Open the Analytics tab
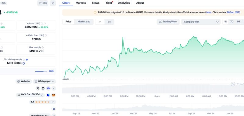Image resolution: width=244 pixels, height=116 pixels. coord(124,3)
